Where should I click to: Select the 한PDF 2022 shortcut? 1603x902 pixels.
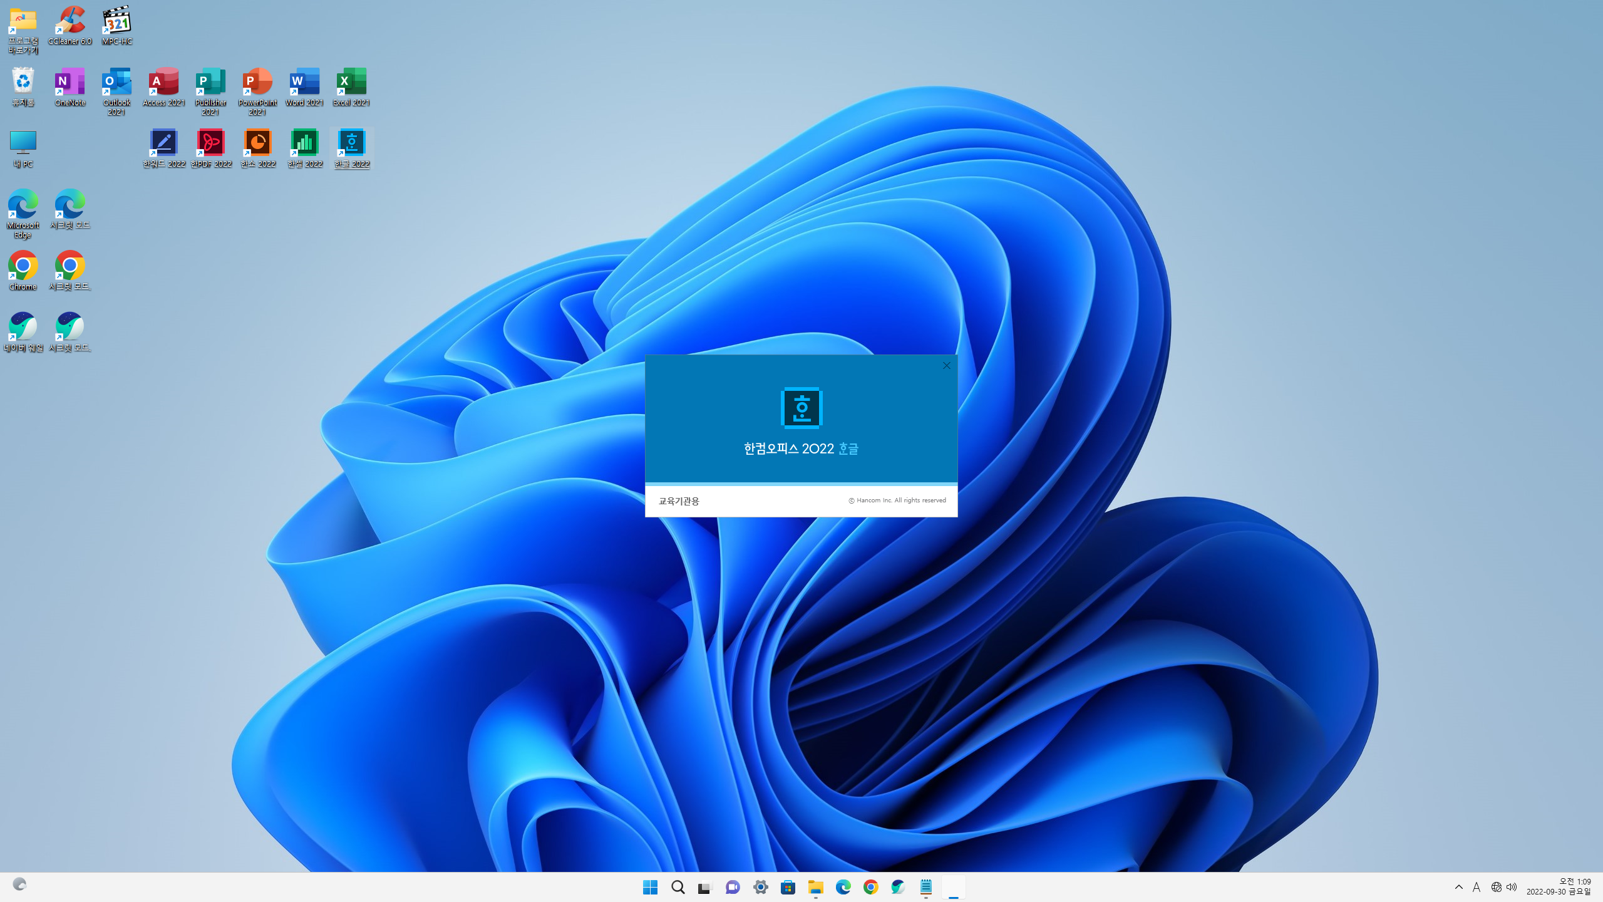click(x=210, y=143)
